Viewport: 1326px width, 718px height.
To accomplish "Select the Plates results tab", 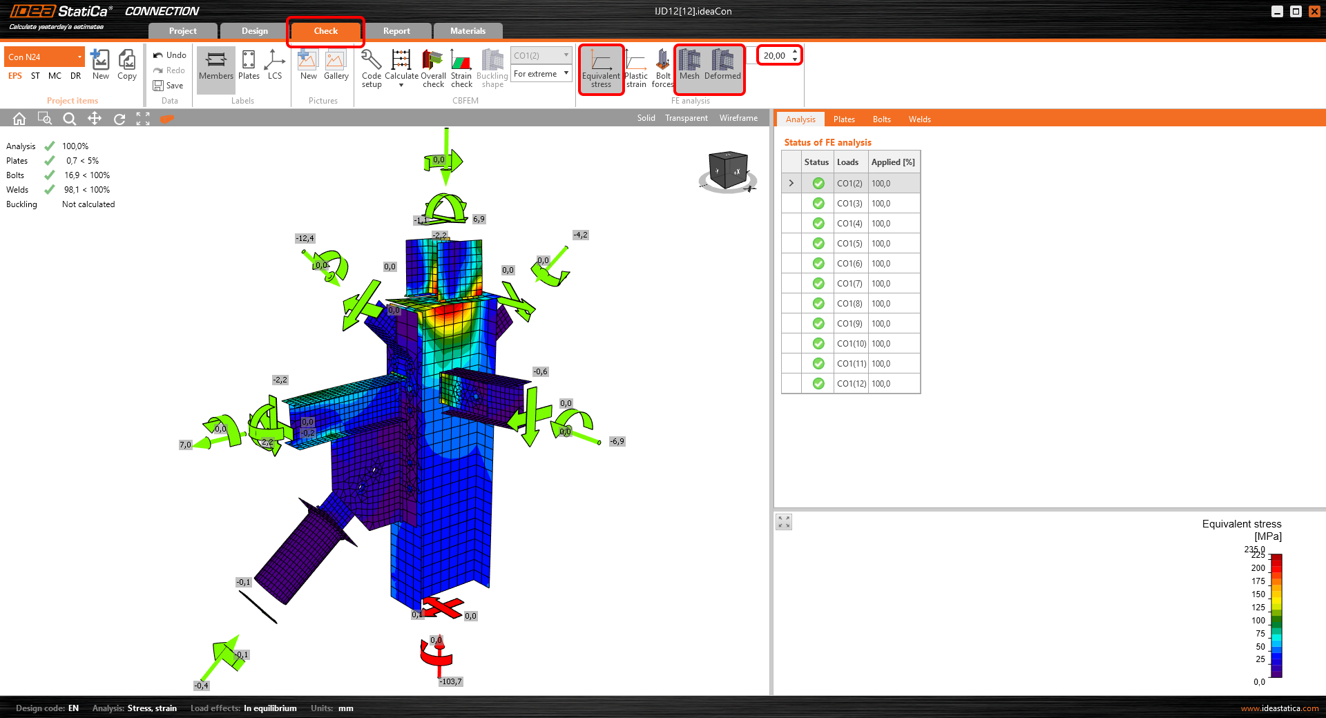I will click(844, 119).
